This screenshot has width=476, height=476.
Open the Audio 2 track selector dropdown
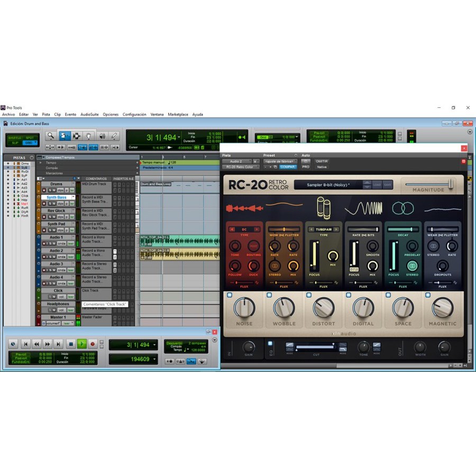click(x=237, y=161)
